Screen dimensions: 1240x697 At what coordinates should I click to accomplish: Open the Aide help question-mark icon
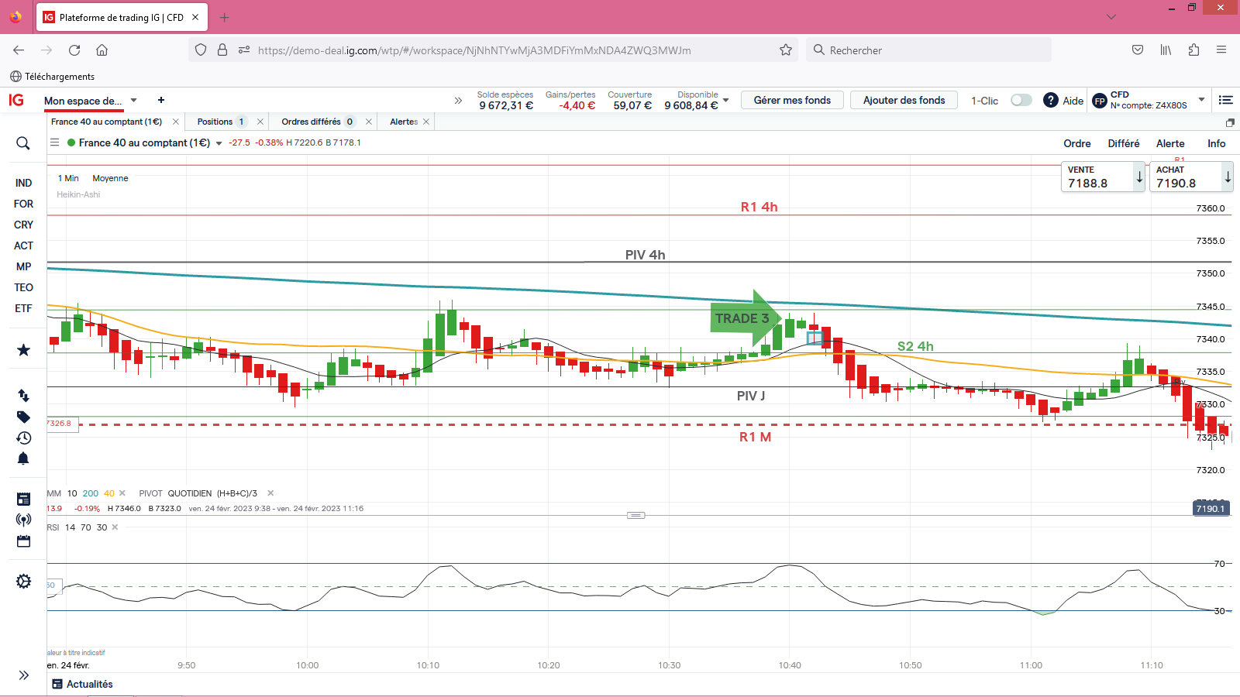tap(1050, 101)
